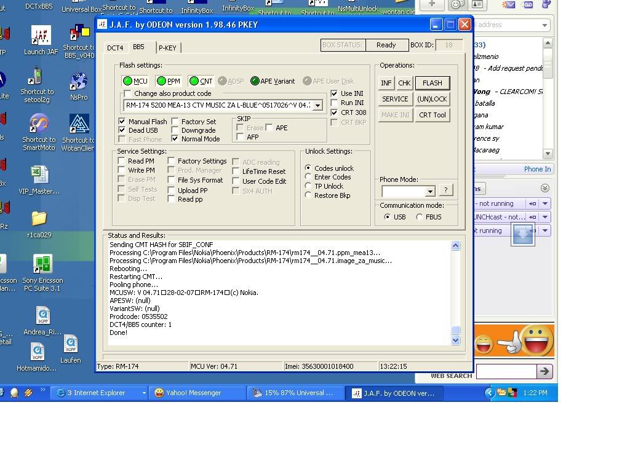Select the TP Unlock radio option
The height and width of the screenshot is (472, 630).
[308, 186]
